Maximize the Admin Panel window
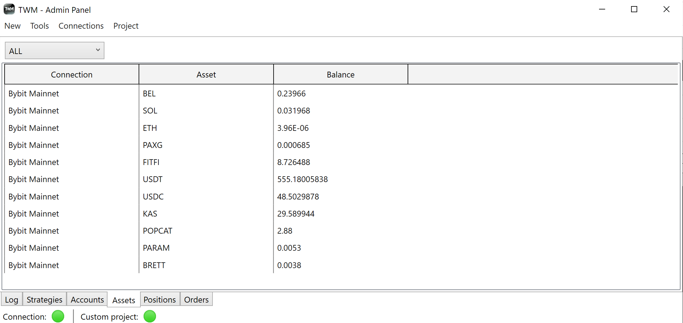Screen dimensions: 683x323 tap(634, 9)
